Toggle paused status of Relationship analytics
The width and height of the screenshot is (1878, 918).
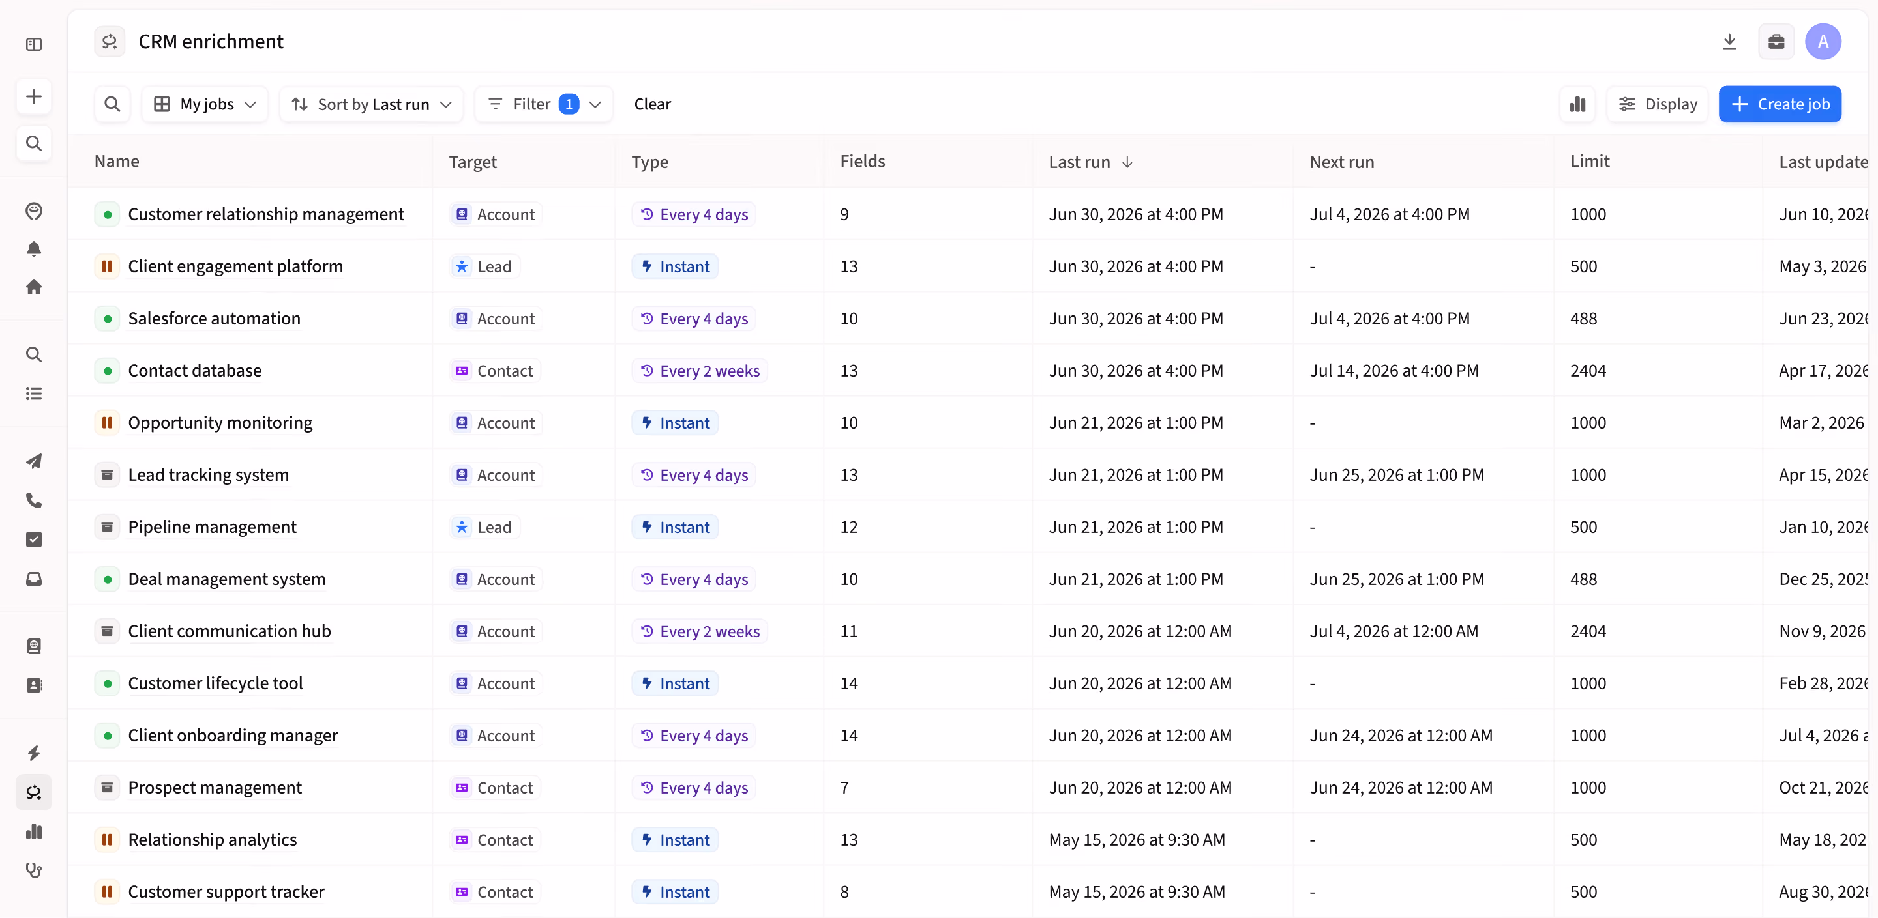[107, 839]
